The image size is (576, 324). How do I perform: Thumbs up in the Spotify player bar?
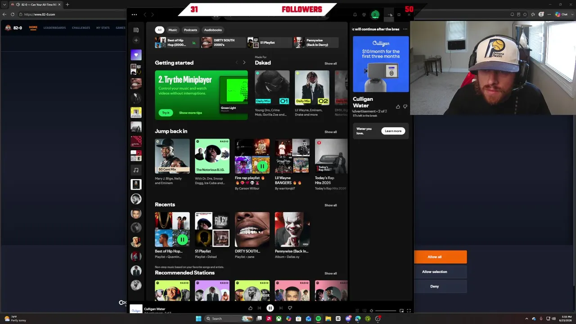[250, 308]
